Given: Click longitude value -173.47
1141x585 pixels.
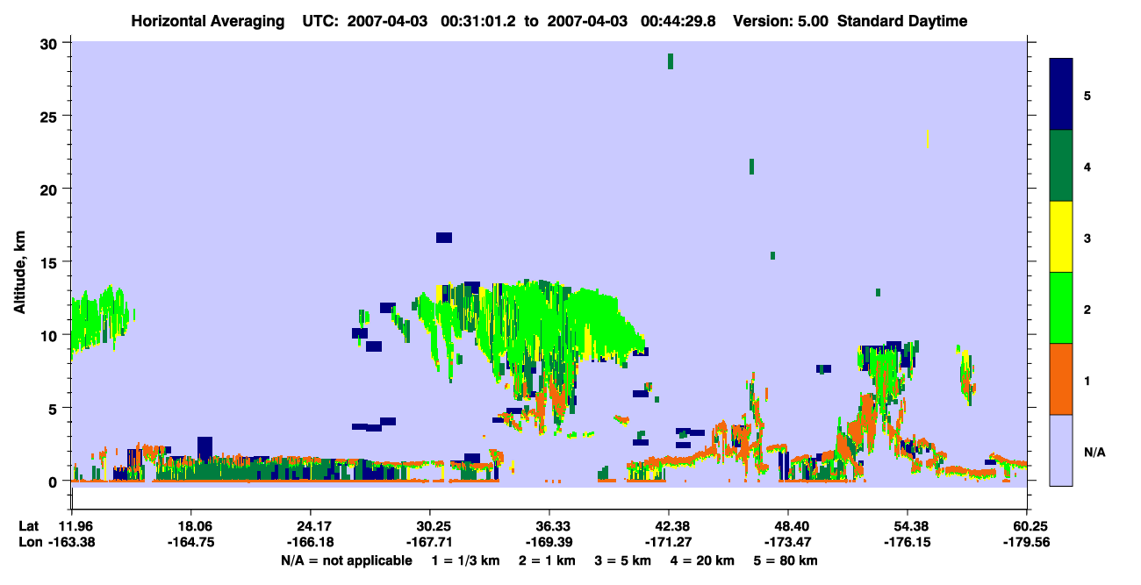Looking at the screenshot, I should click(x=788, y=543).
